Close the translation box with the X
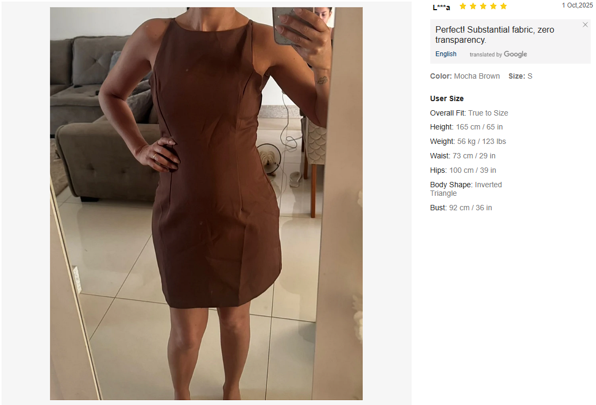The image size is (596, 405). click(585, 25)
